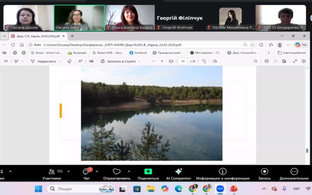Open PDF search magnifier icon
Screen dimensions: 312x195
[x=255, y=61]
